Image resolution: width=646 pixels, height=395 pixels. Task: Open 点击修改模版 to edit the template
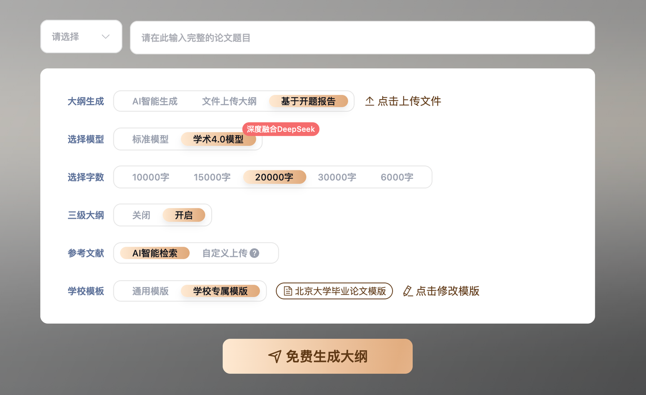(x=447, y=291)
